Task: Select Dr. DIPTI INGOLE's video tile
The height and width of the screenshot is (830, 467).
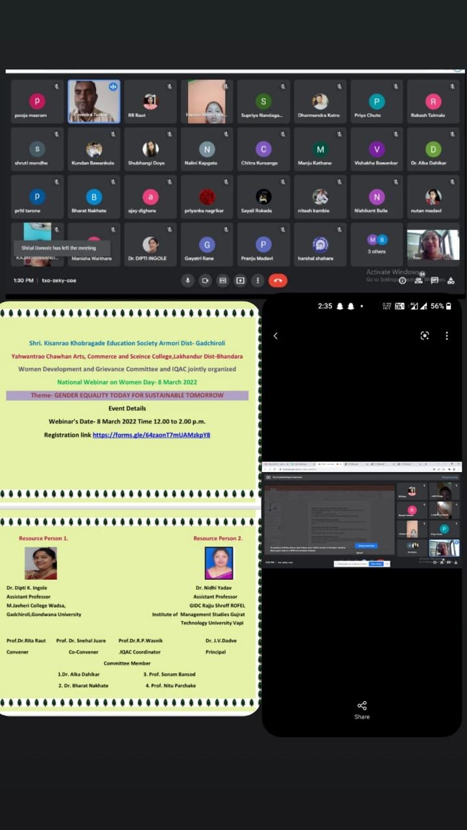Action: [150, 245]
